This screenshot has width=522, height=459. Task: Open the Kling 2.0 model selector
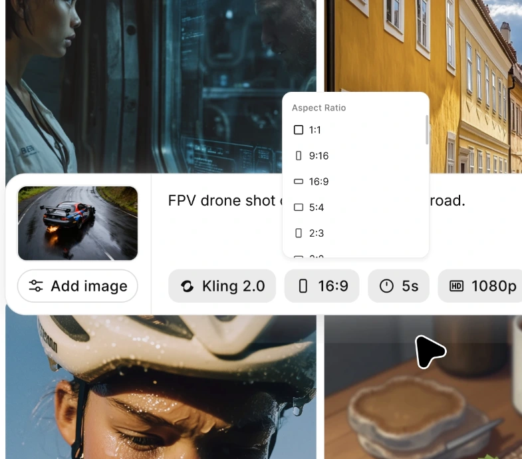[222, 286]
